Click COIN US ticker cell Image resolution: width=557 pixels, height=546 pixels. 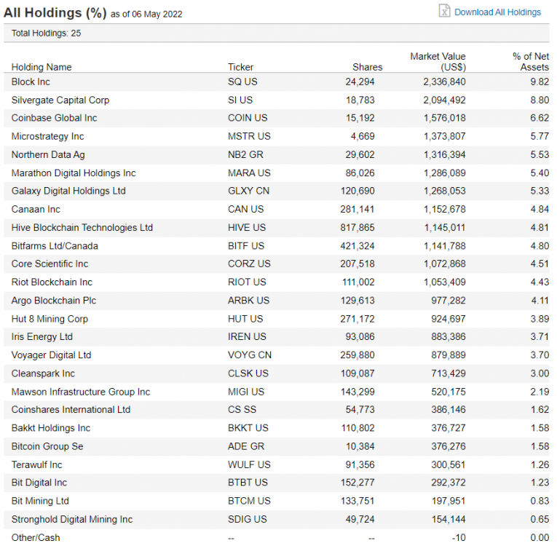tap(248, 118)
